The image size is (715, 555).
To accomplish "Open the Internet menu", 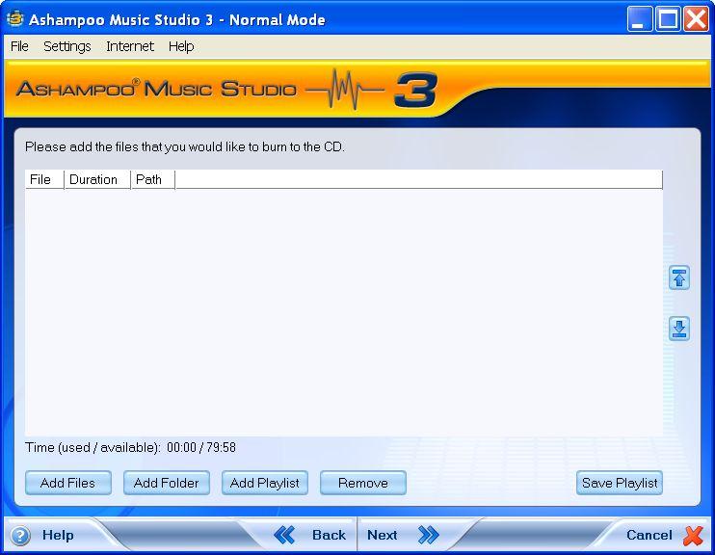I will [x=130, y=46].
